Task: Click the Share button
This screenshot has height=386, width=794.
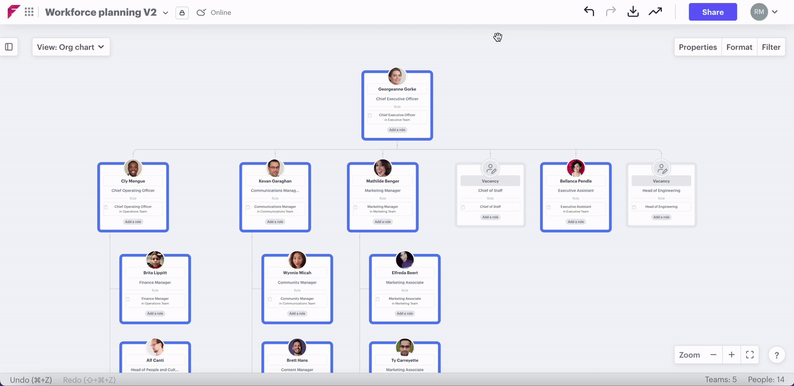Action: pyautogui.click(x=713, y=12)
